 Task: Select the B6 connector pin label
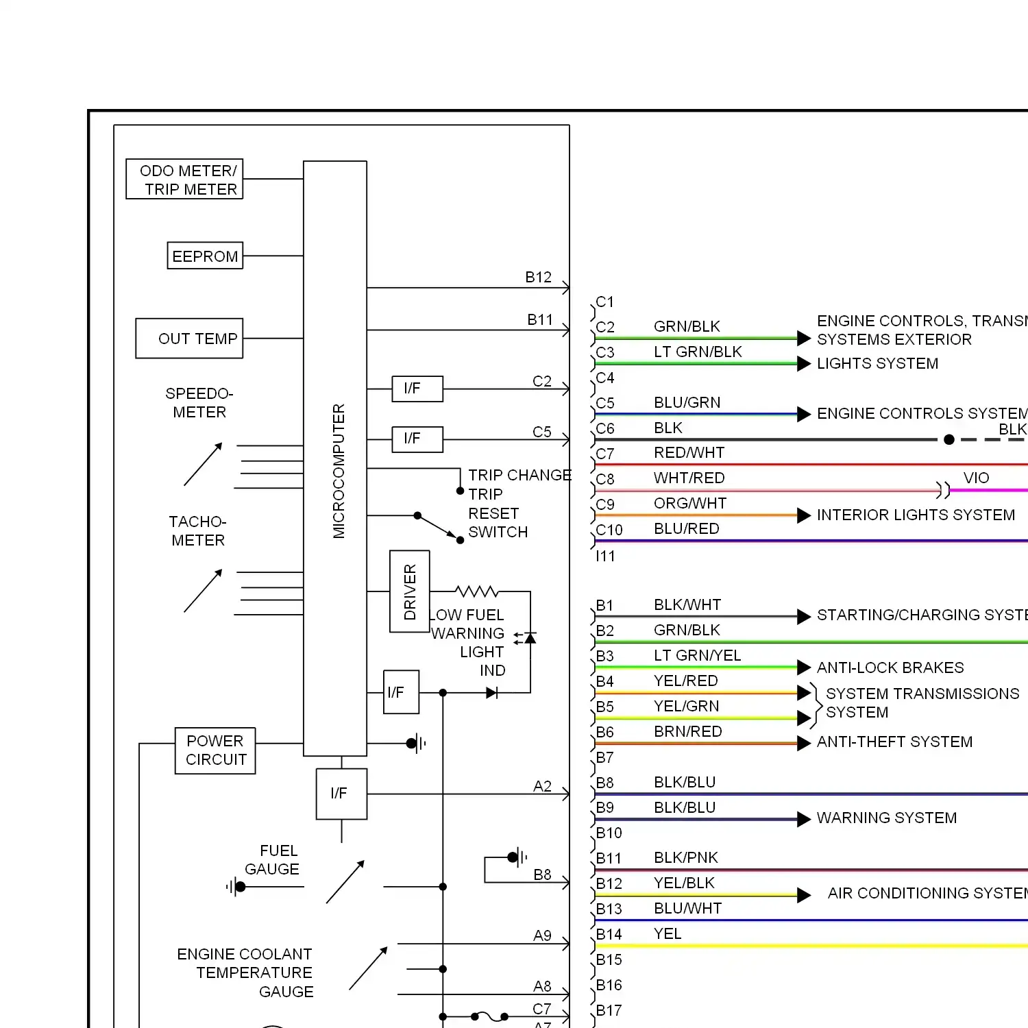604,732
